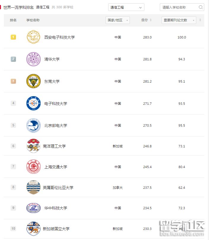The width and height of the screenshot is (209, 240).
Task: Toggle sort on the rightmost column arrows
Action: [x=201, y=20]
